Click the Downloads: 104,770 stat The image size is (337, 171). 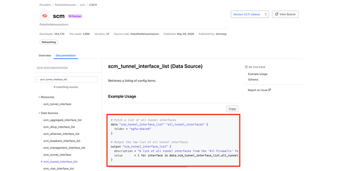point(52,34)
